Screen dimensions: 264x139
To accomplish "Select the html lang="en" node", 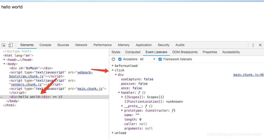I will click(18, 56).
